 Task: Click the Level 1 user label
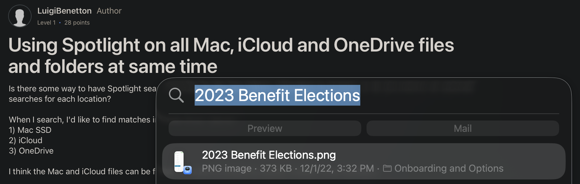point(46,23)
